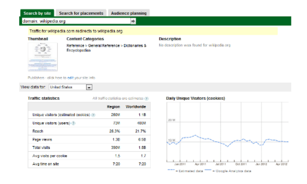The image size is (307, 184).
Task: Click the Traffic statistics heading
Action: click(x=44, y=98)
